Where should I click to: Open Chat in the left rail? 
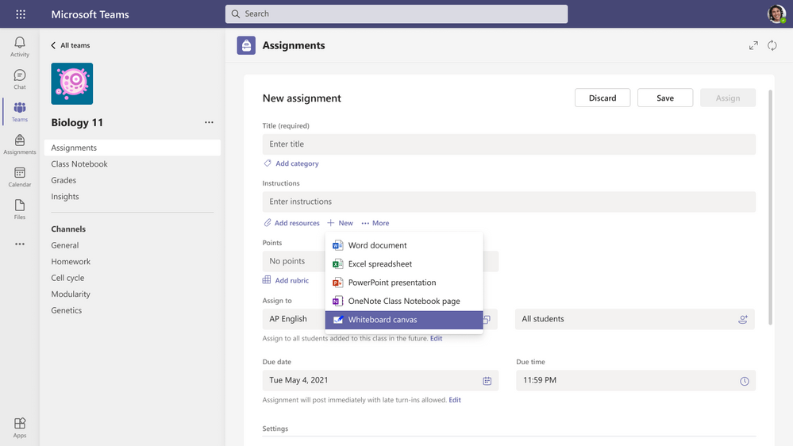point(20,79)
